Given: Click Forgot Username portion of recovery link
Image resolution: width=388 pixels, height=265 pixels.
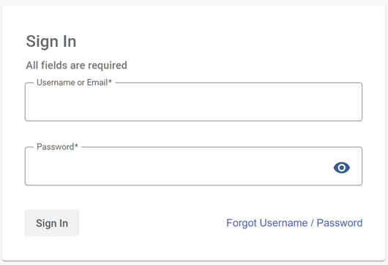Looking at the screenshot, I should click(x=266, y=223).
